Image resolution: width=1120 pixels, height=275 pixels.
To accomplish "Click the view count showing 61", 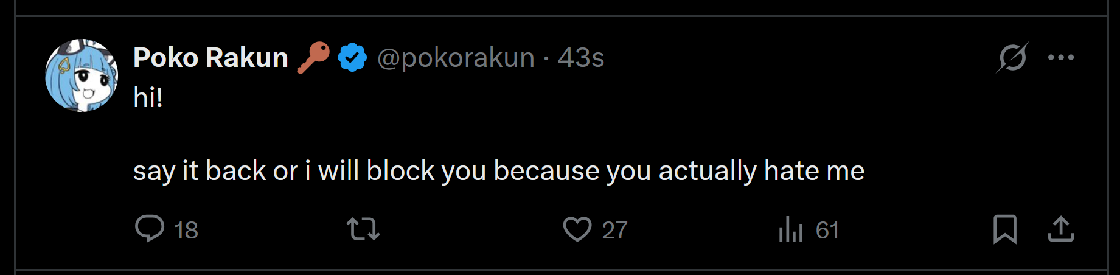I will (x=827, y=231).
